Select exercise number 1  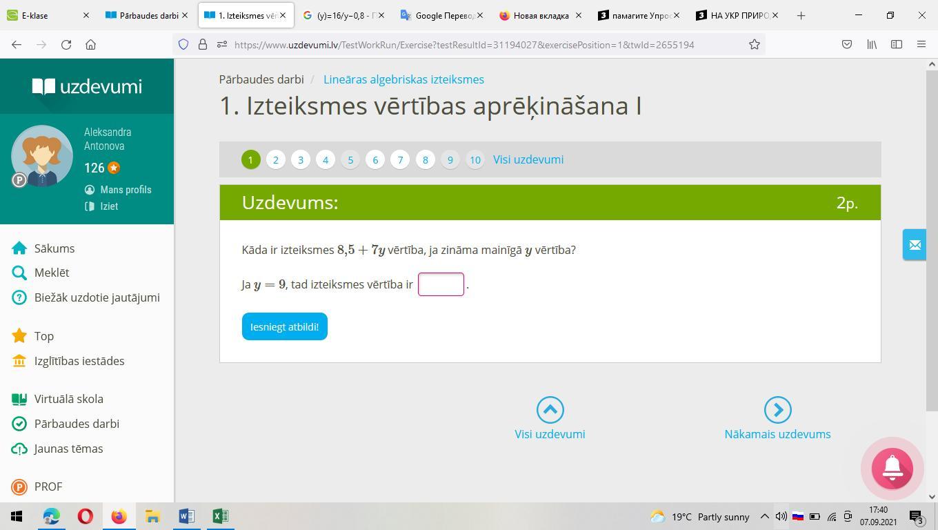click(x=250, y=159)
